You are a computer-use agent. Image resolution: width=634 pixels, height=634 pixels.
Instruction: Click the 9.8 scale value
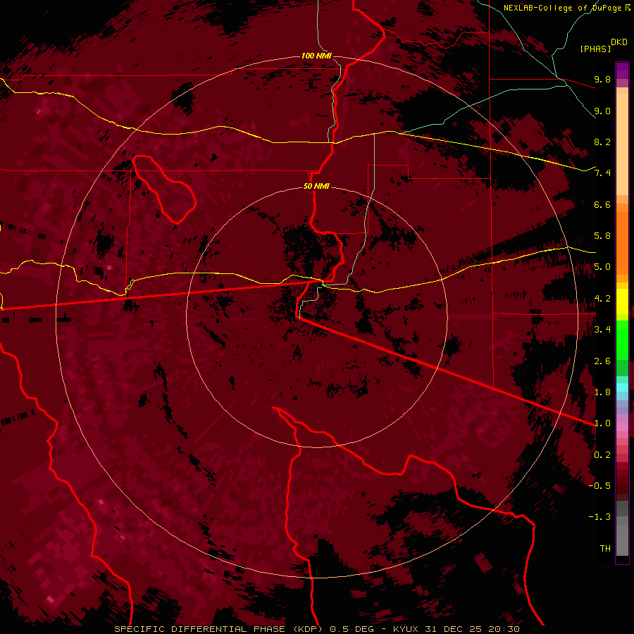[602, 79]
